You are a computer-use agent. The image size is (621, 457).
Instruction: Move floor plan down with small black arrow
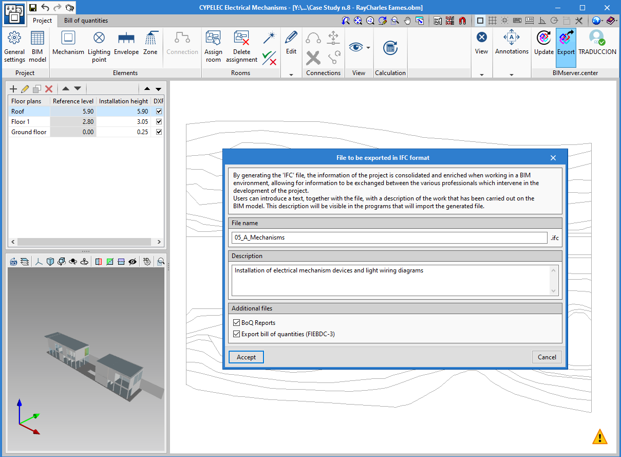(x=158, y=89)
